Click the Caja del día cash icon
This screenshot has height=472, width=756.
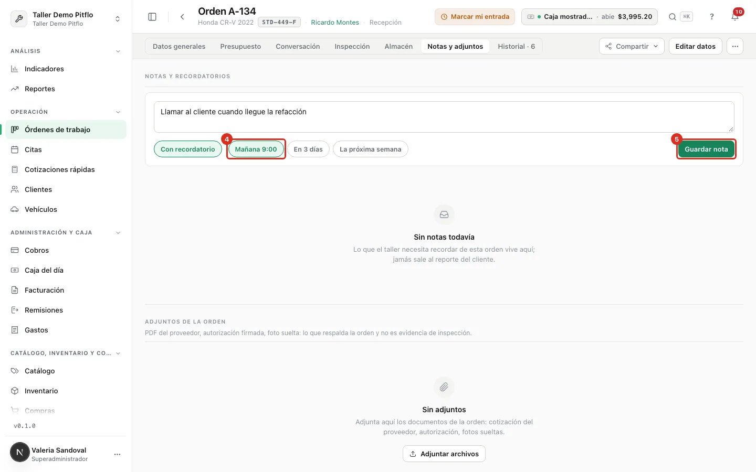[x=15, y=270]
